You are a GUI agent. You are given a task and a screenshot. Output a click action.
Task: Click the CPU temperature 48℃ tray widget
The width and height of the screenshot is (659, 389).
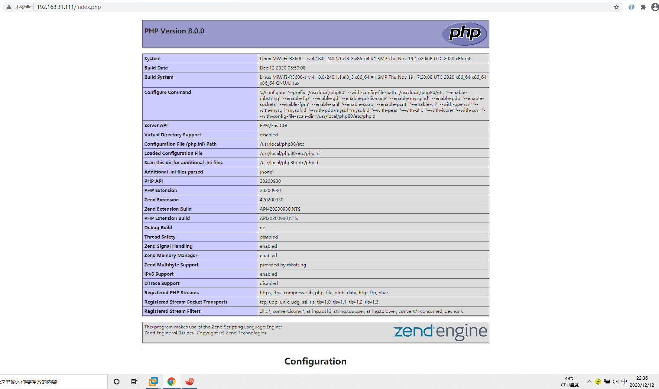coord(569,382)
